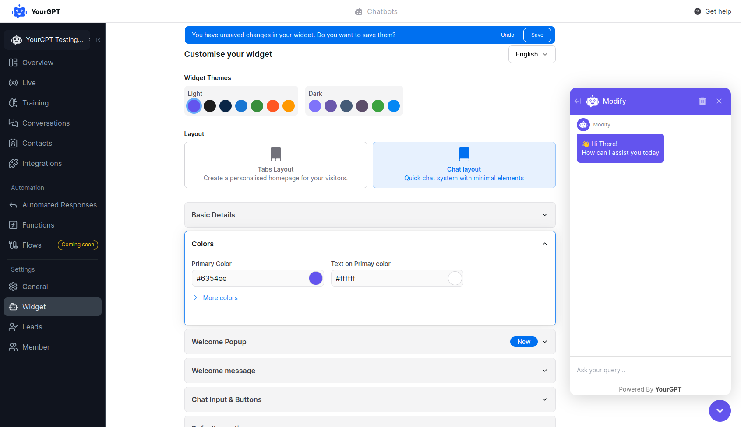Screen dimensions: 741x427
Task: Click the Contacts address book icon
Action: 13,143
